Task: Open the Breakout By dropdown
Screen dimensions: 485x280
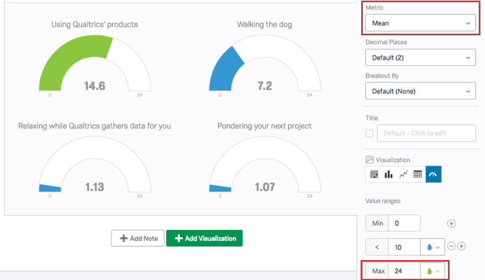Action: pos(421,91)
